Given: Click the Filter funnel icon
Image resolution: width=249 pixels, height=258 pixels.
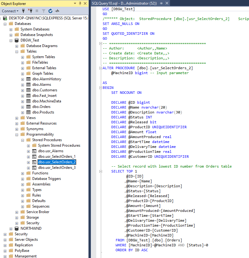Looking at the screenshot, I should pos(44,11).
